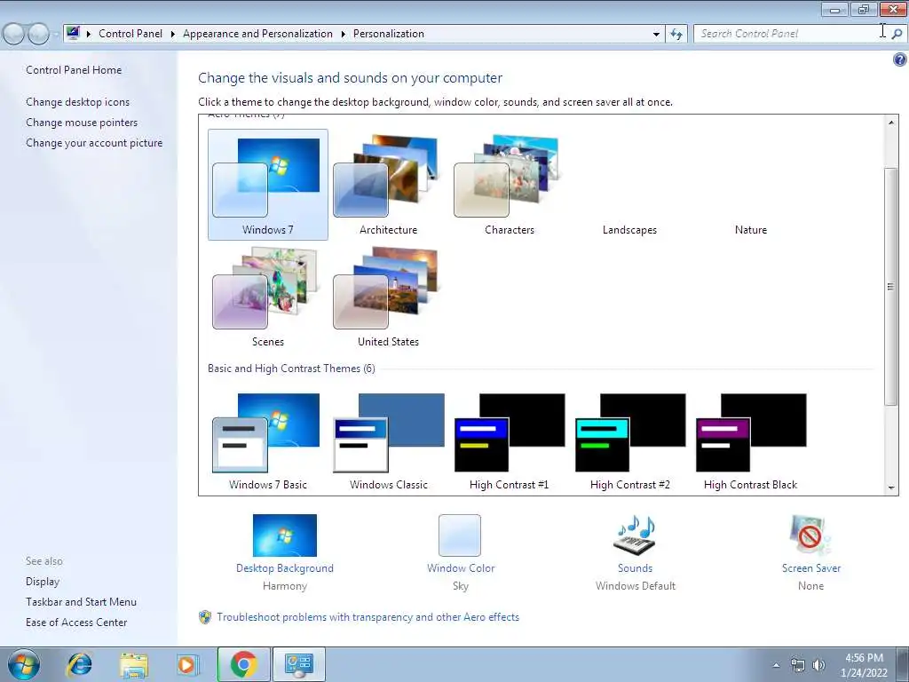Image resolution: width=909 pixels, height=682 pixels.
Task: Click the Control Panel taskbar button
Action: coord(298,664)
